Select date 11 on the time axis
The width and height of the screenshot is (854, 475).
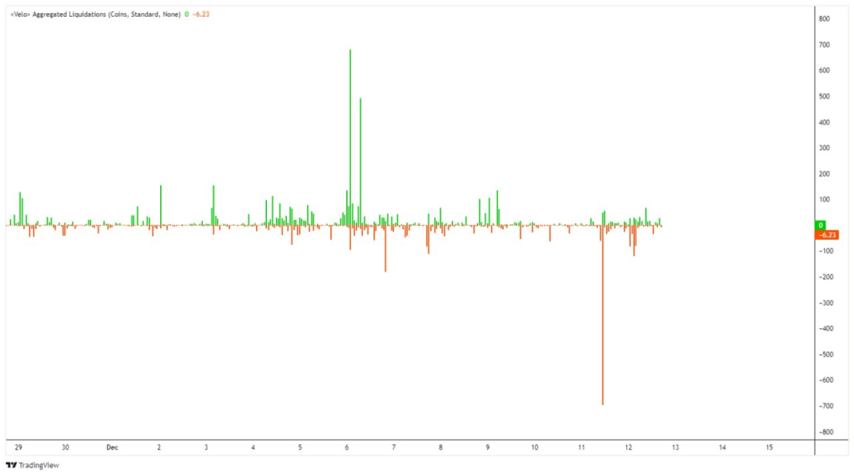(581, 447)
